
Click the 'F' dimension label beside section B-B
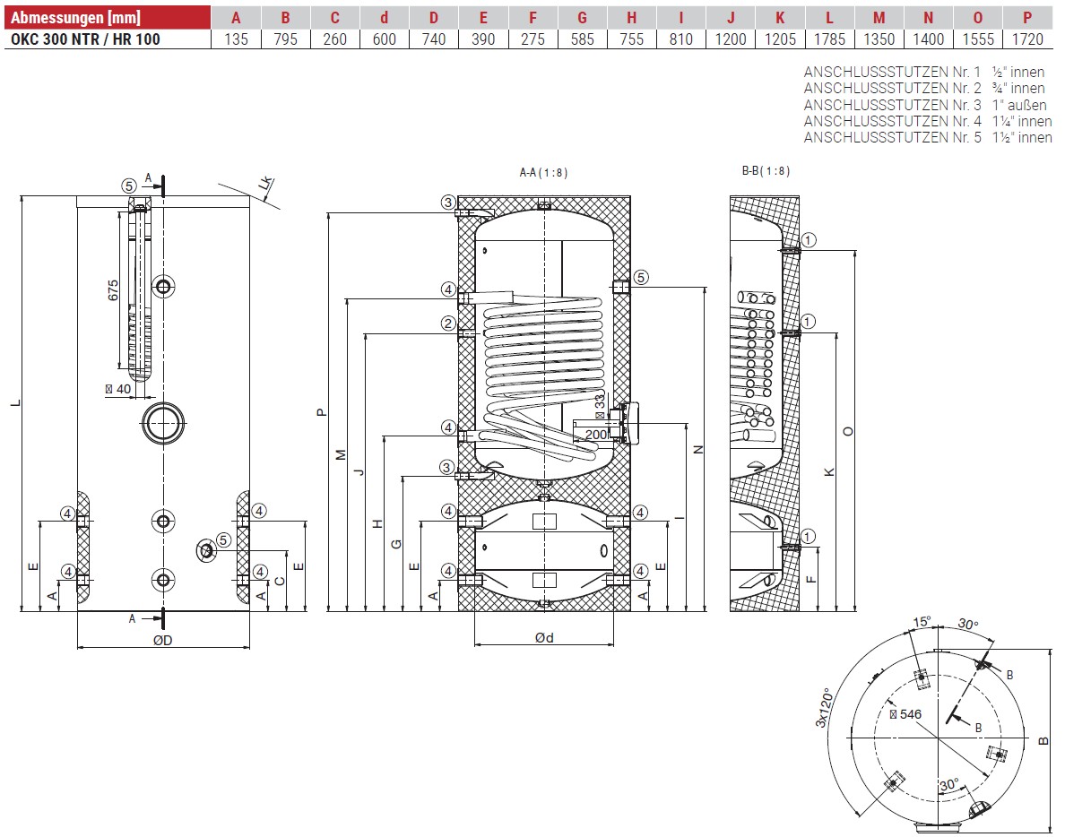click(x=810, y=579)
